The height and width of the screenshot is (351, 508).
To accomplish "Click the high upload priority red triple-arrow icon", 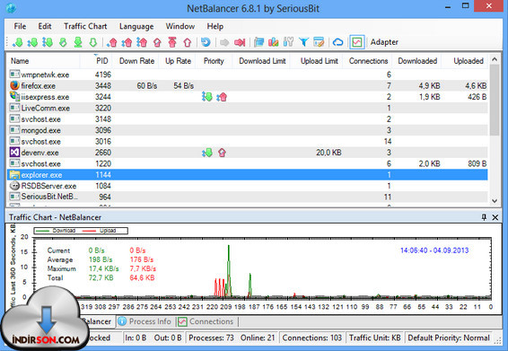I will [x=142, y=42].
